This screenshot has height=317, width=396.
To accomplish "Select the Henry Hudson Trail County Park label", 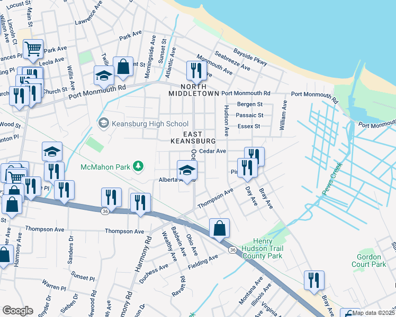I will (262, 249).
